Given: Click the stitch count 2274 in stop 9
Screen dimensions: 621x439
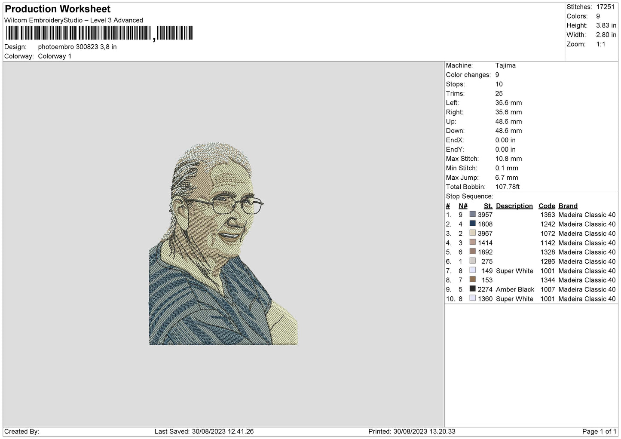Looking at the screenshot, I should coord(485,289).
